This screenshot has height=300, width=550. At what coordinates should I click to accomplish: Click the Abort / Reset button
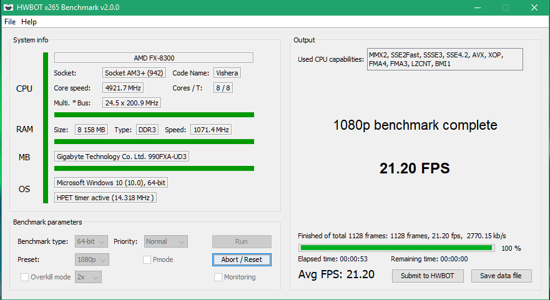pyautogui.click(x=242, y=259)
